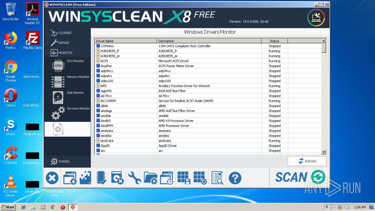Click scrollbar up arrow in driver list
Viewport: 375px width, 211px height.
pos(324,41)
